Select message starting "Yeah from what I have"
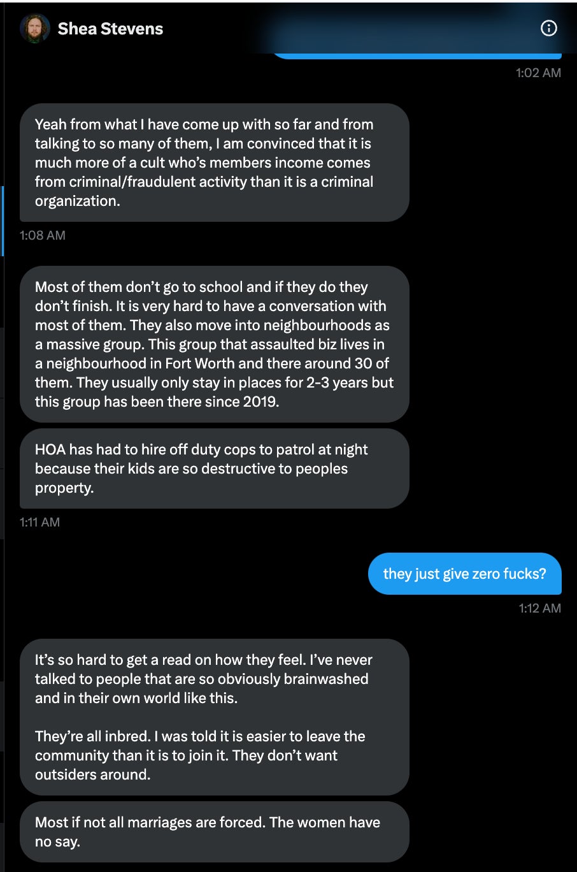This screenshot has height=872, width=577. coord(214,163)
